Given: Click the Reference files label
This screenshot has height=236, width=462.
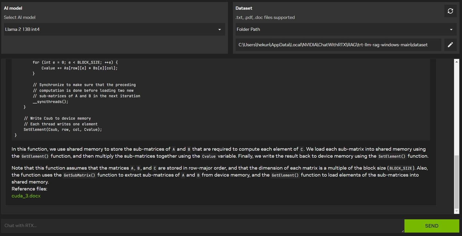Looking at the screenshot, I should point(29,189).
